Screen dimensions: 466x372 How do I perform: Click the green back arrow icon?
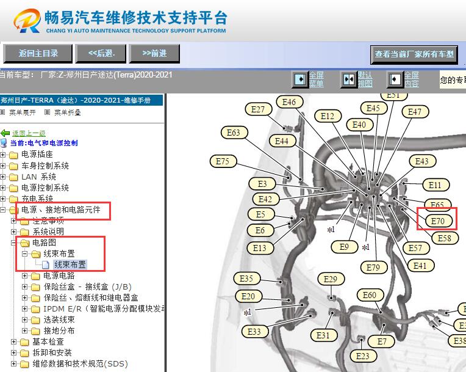pyautogui.click(x=5, y=133)
